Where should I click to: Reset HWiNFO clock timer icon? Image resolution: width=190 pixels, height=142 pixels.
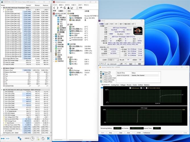[32, 138]
